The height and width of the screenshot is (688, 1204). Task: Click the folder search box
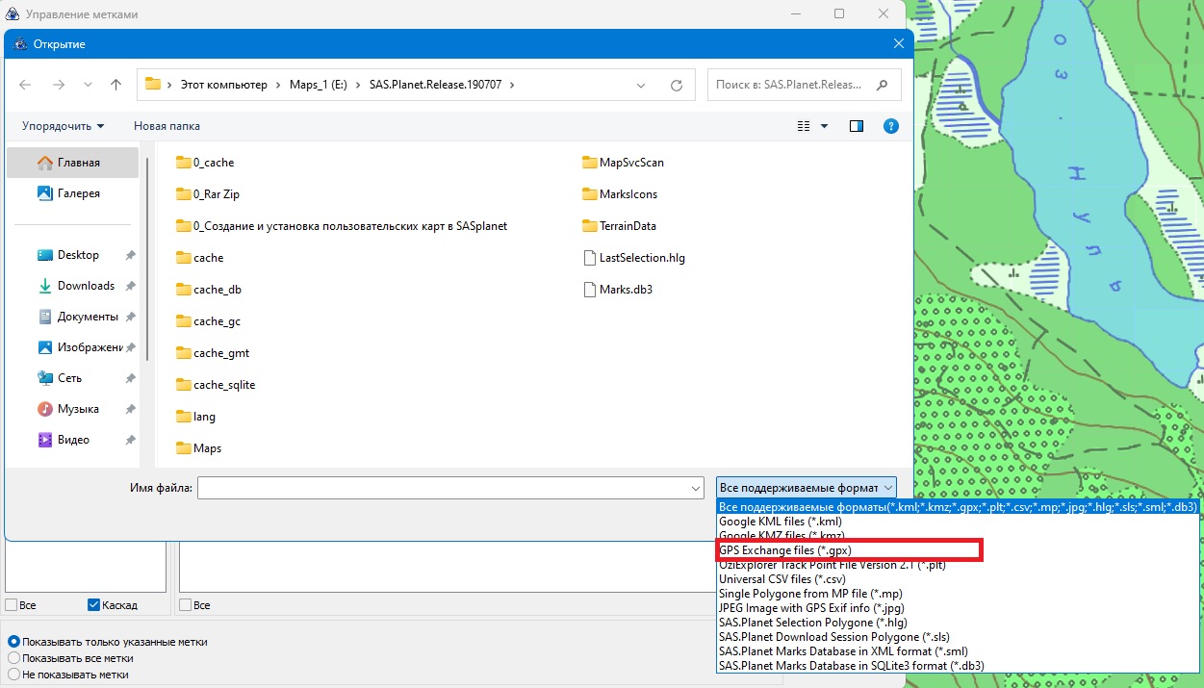(x=789, y=85)
